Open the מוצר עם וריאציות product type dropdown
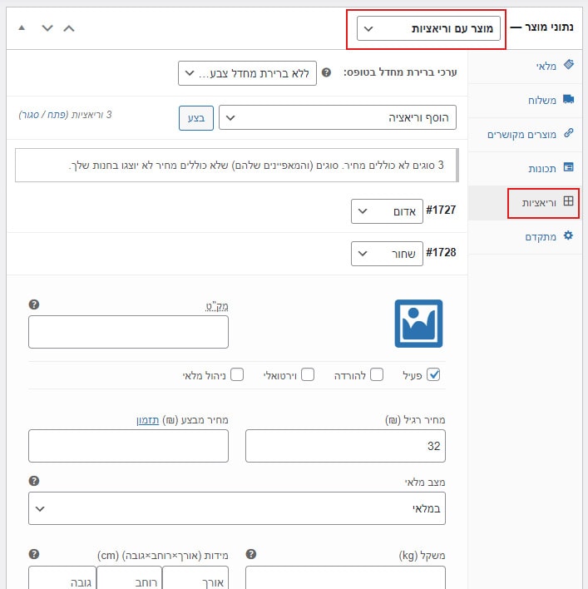Image resolution: width=588 pixels, height=589 pixels. pyautogui.click(x=428, y=28)
